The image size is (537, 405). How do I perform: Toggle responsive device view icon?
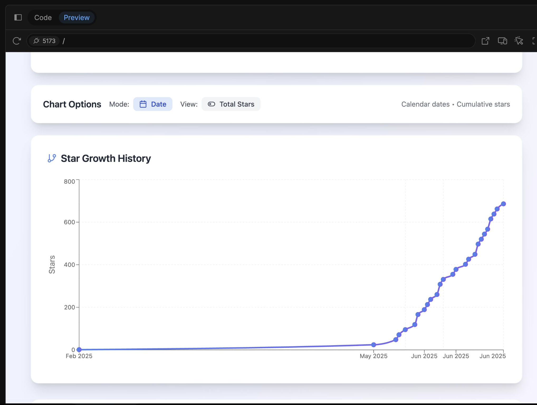tap(502, 41)
